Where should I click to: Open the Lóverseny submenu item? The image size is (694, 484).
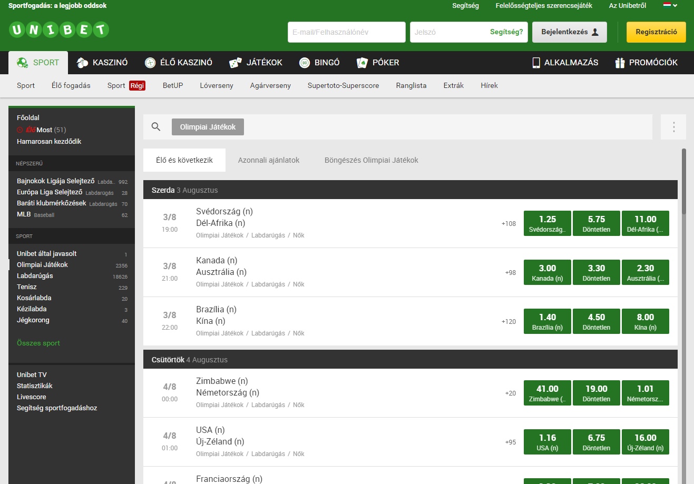click(x=217, y=85)
